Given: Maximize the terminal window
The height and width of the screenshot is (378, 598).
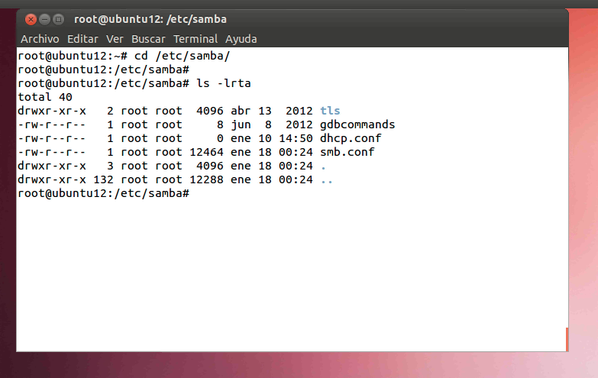Looking at the screenshot, I should point(58,19).
